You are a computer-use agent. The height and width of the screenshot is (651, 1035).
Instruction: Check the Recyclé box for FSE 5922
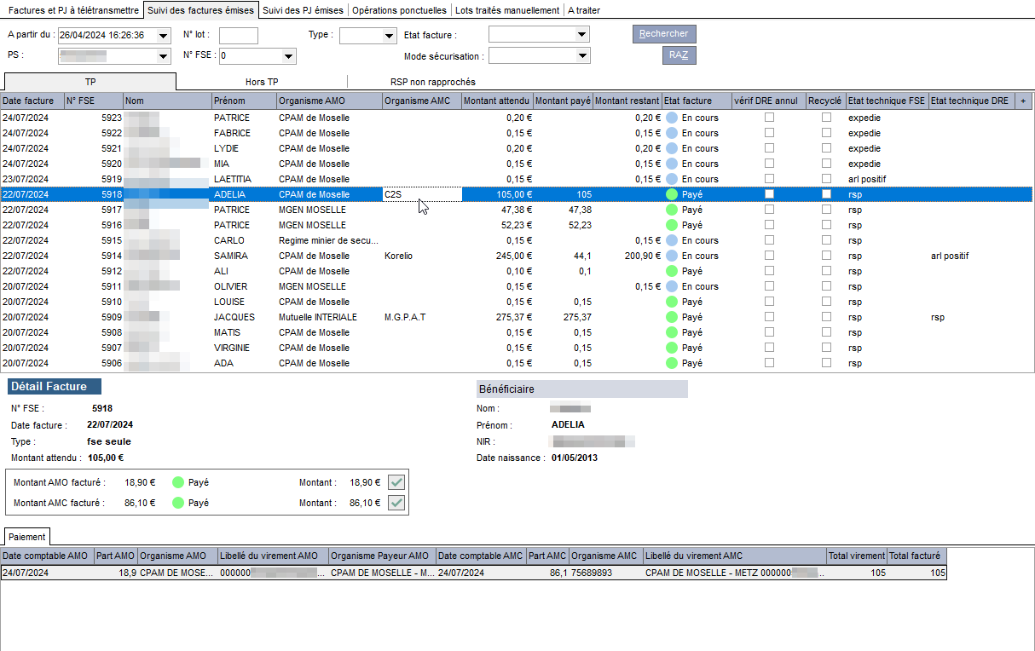pyautogui.click(x=826, y=133)
